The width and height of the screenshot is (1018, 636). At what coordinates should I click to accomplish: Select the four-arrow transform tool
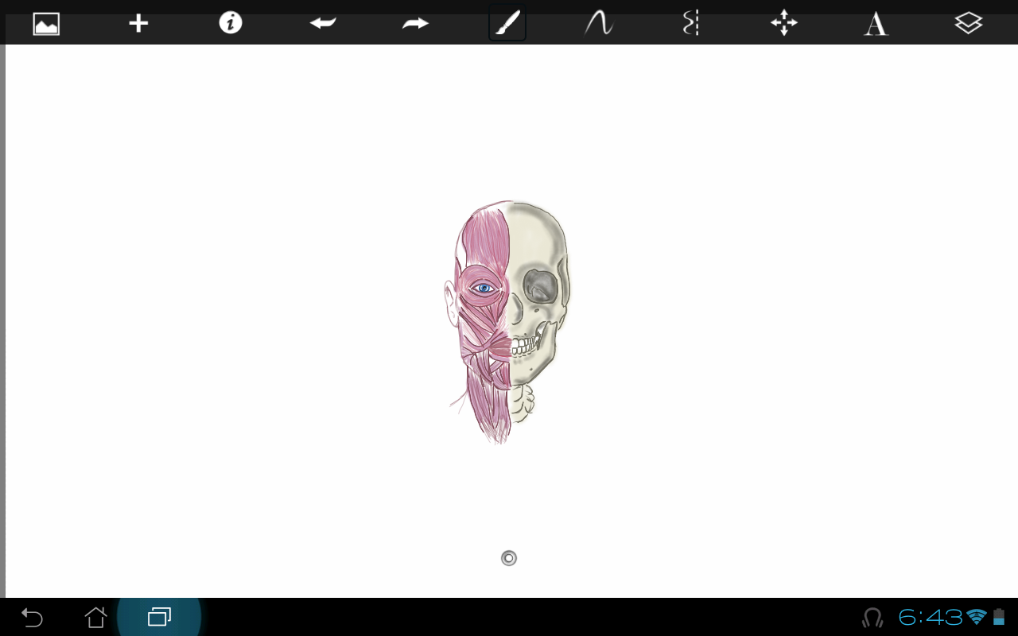coord(783,24)
